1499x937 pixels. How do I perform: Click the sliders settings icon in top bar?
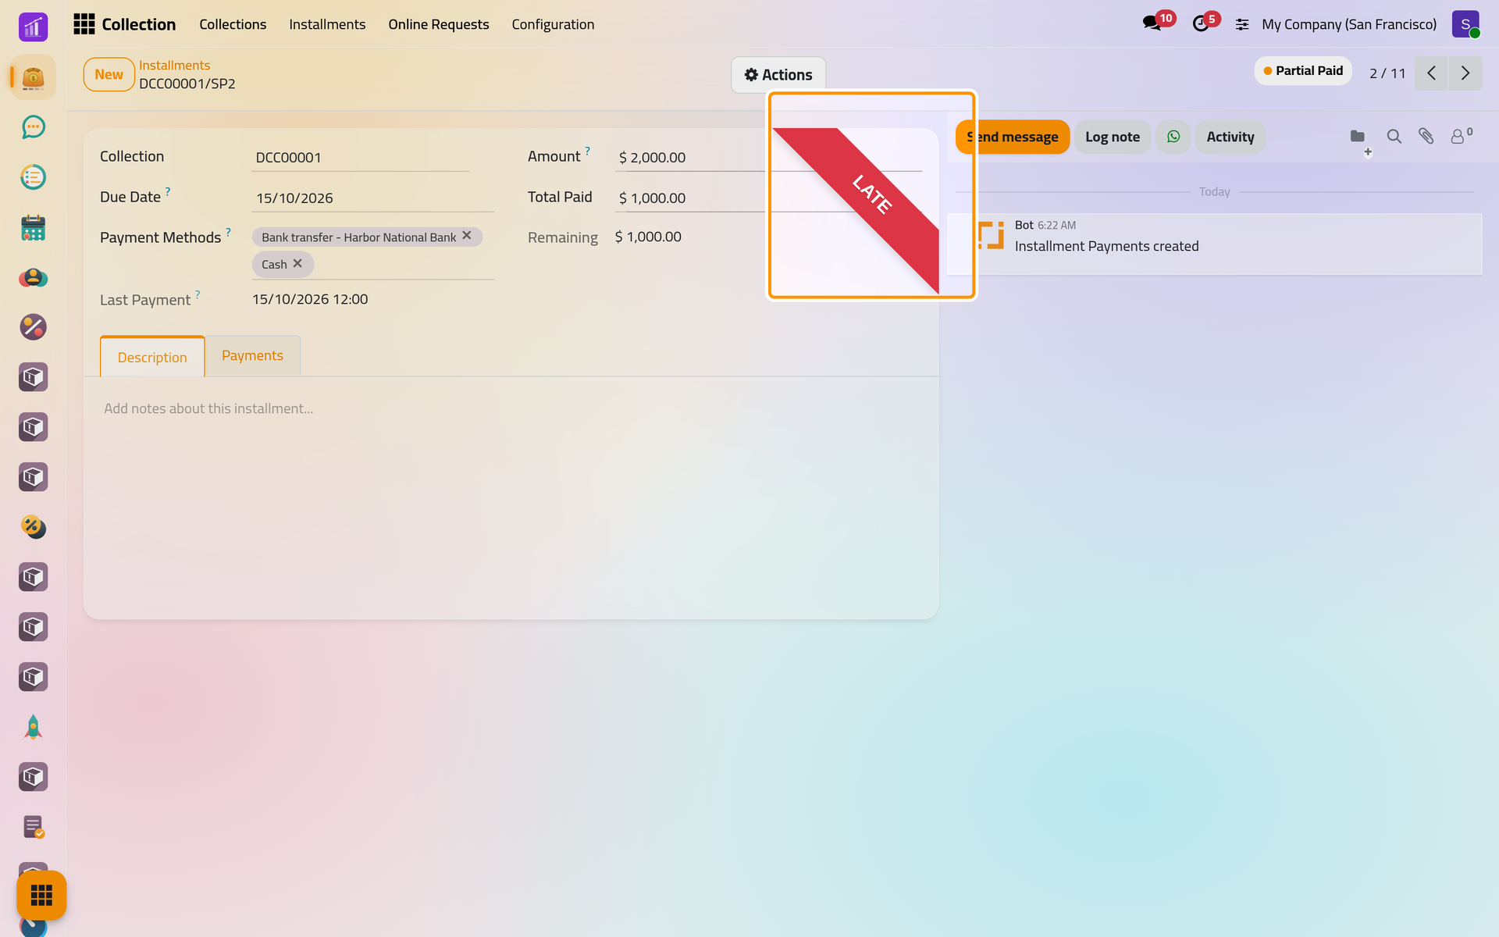point(1242,25)
